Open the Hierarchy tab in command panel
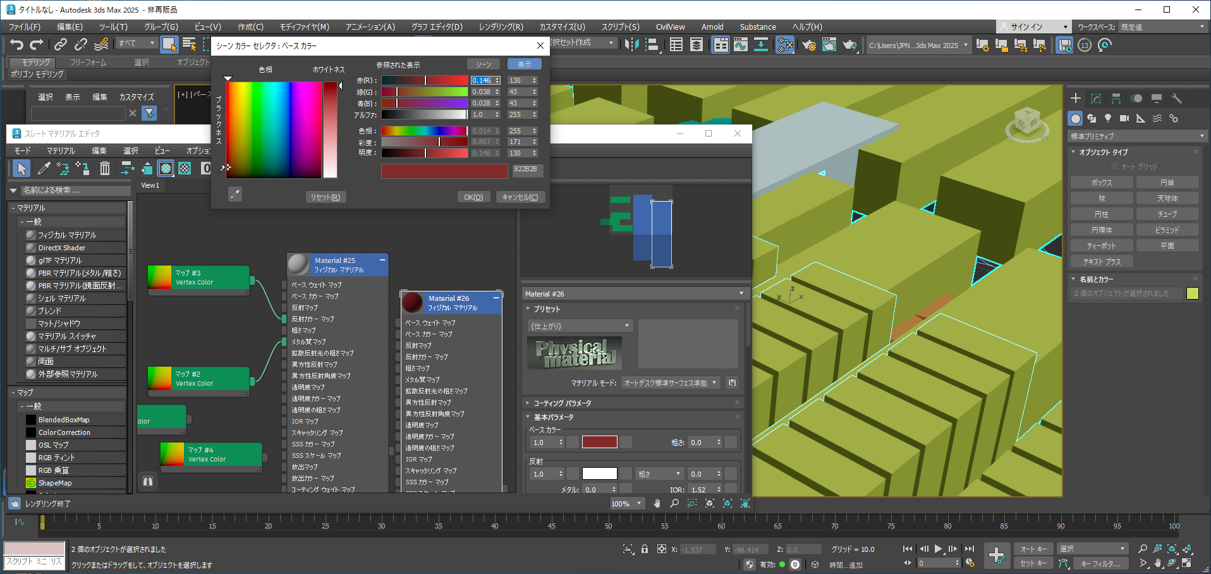The height and width of the screenshot is (574, 1211). tap(1116, 99)
